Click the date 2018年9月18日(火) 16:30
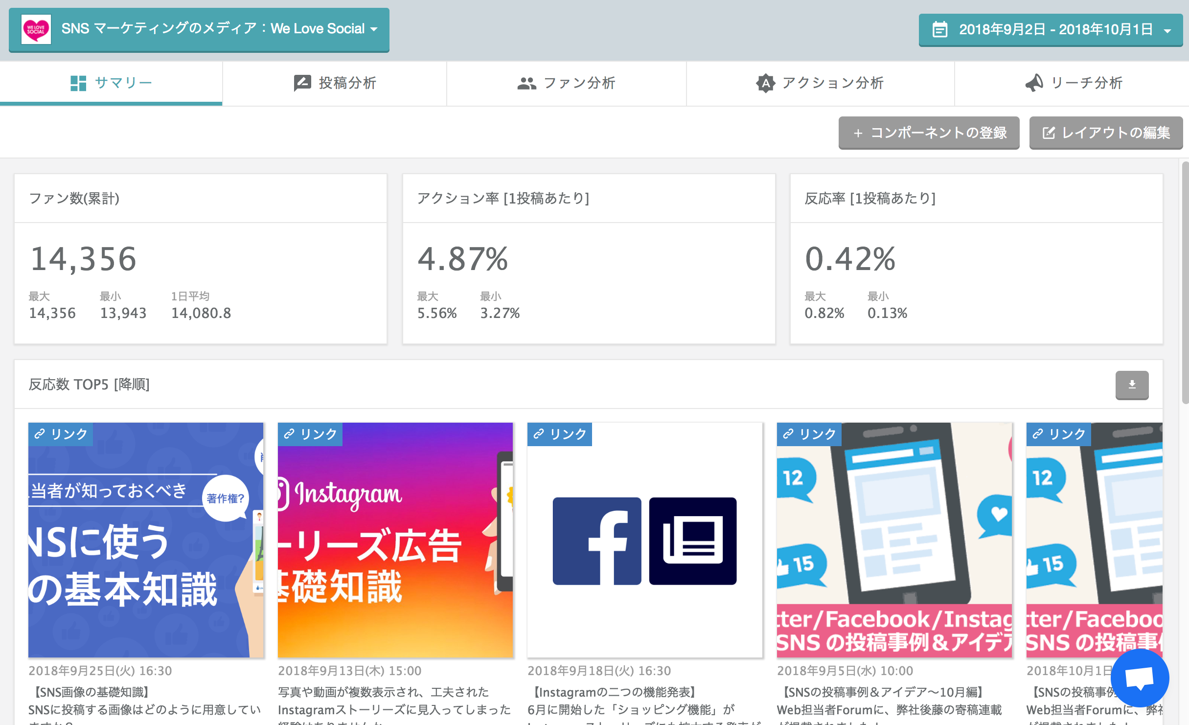 click(599, 671)
